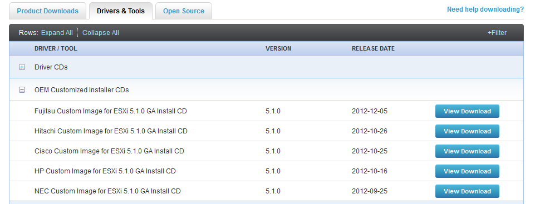The height and width of the screenshot is (204, 535).
Task: View Download for Fujitsu Custom Image
Action: (467, 111)
